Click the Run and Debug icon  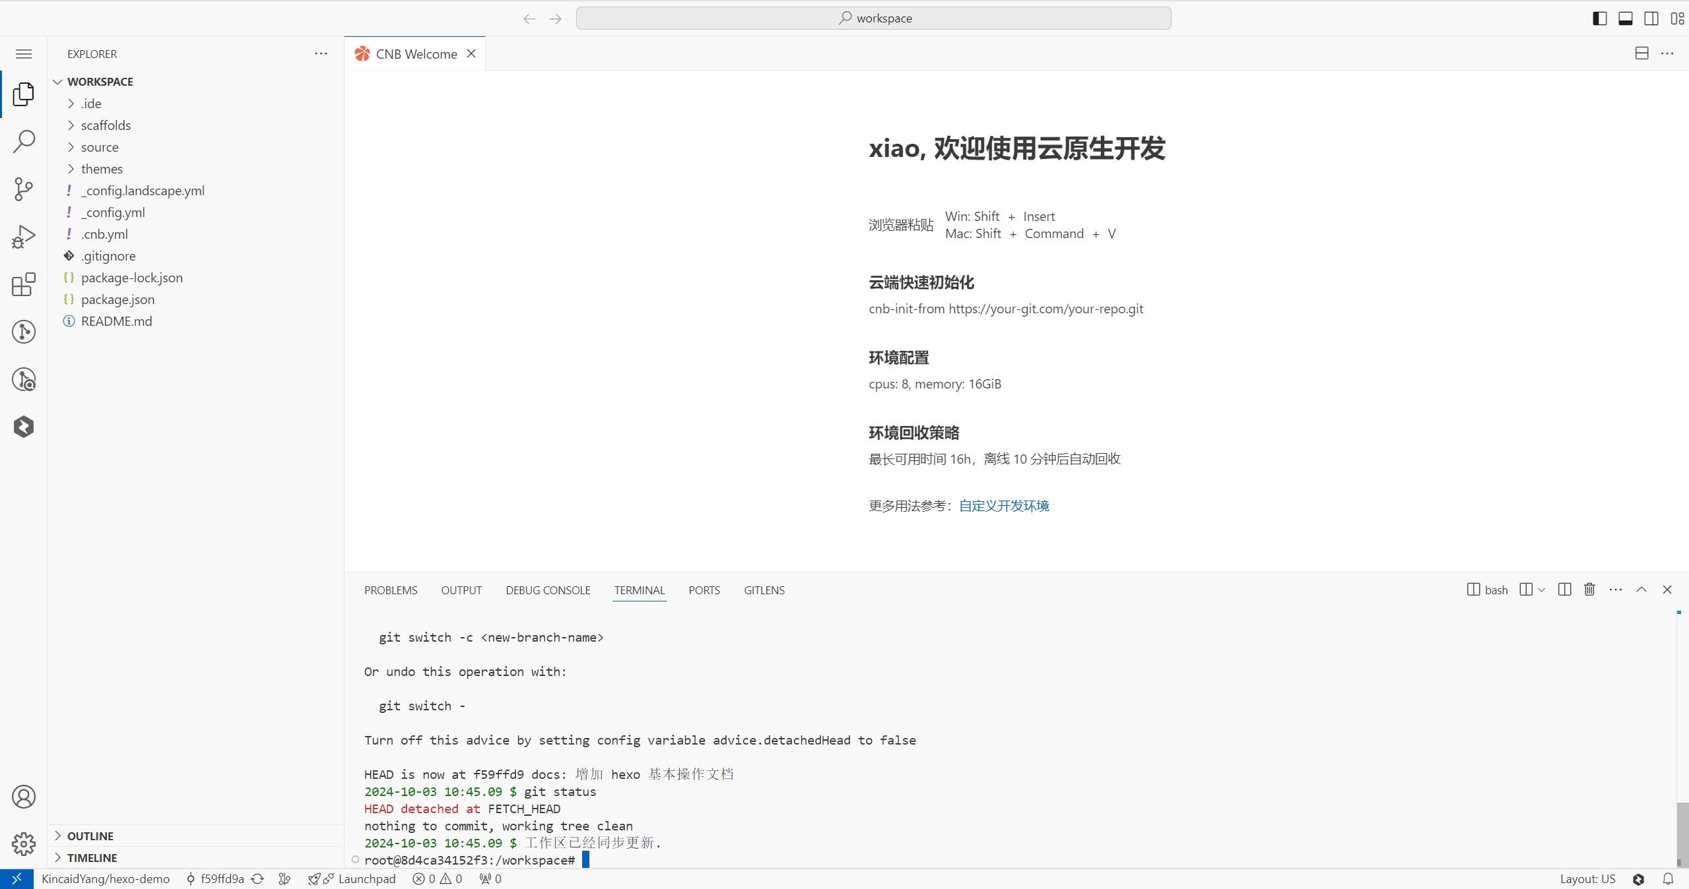(x=24, y=237)
